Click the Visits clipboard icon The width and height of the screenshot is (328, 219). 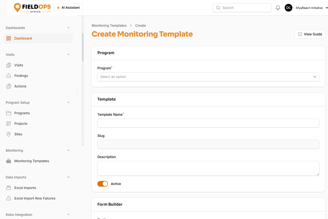pos(9,65)
